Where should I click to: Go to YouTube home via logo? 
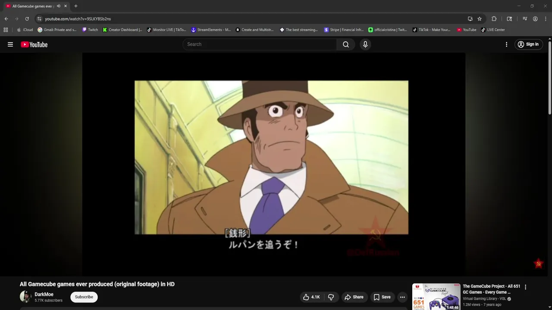pyautogui.click(x=34, y=44)
